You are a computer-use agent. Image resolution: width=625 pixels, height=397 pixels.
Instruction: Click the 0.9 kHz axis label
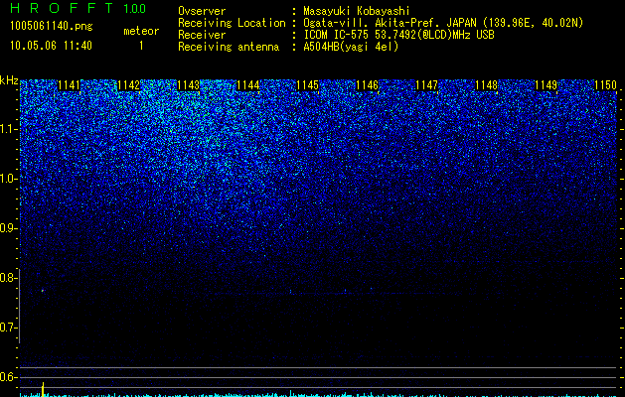point(8,228)
